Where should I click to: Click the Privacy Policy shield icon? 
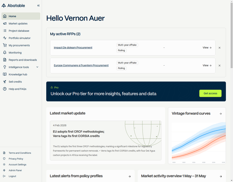tap(4, 159)
